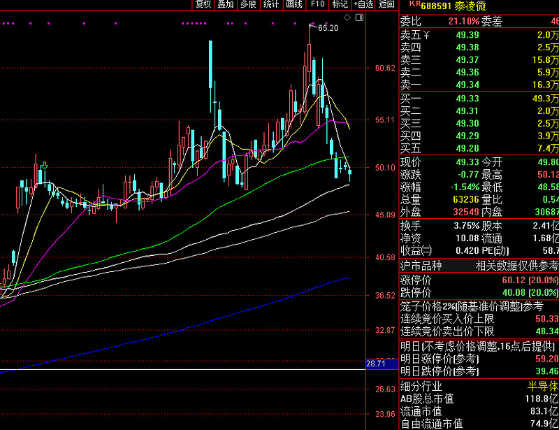Click the small window icon next to the diamond
559x430 pixels.
(358, 17)
